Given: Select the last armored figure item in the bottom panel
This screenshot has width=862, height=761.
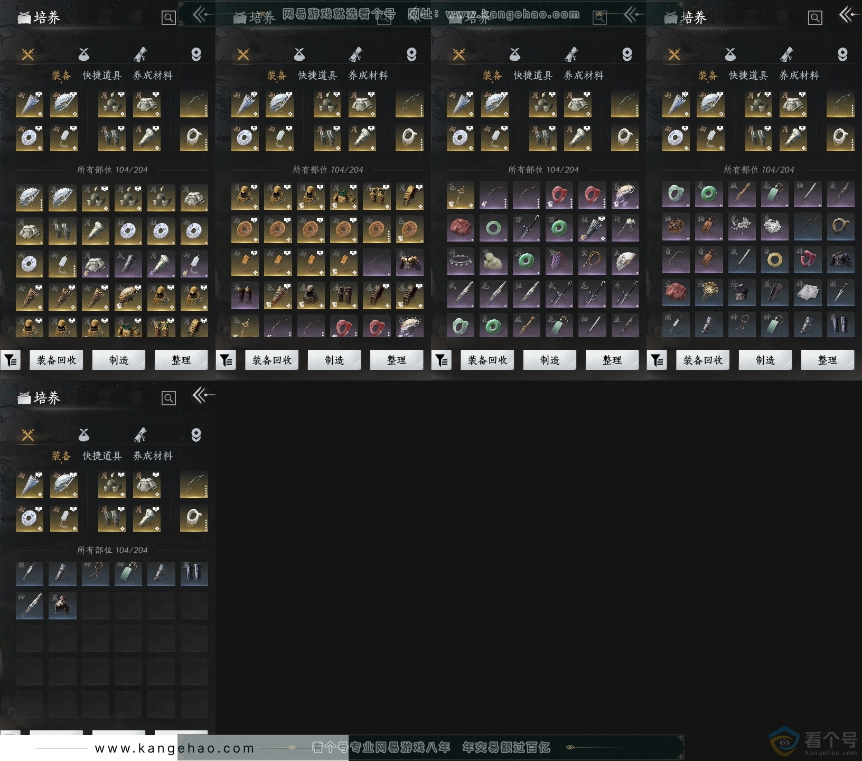Looking at the screenshot, I should [x=63, y=606].
